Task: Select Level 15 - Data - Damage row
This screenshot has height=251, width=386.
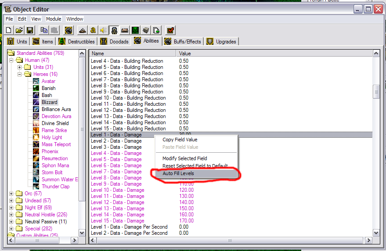Action: click(x=231, y=221)
